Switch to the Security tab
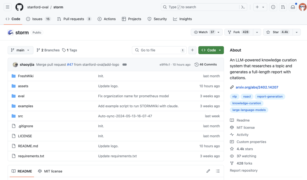The width and height of the screenshot is (307, 180). pyautogui.click(x=157, y=19)
